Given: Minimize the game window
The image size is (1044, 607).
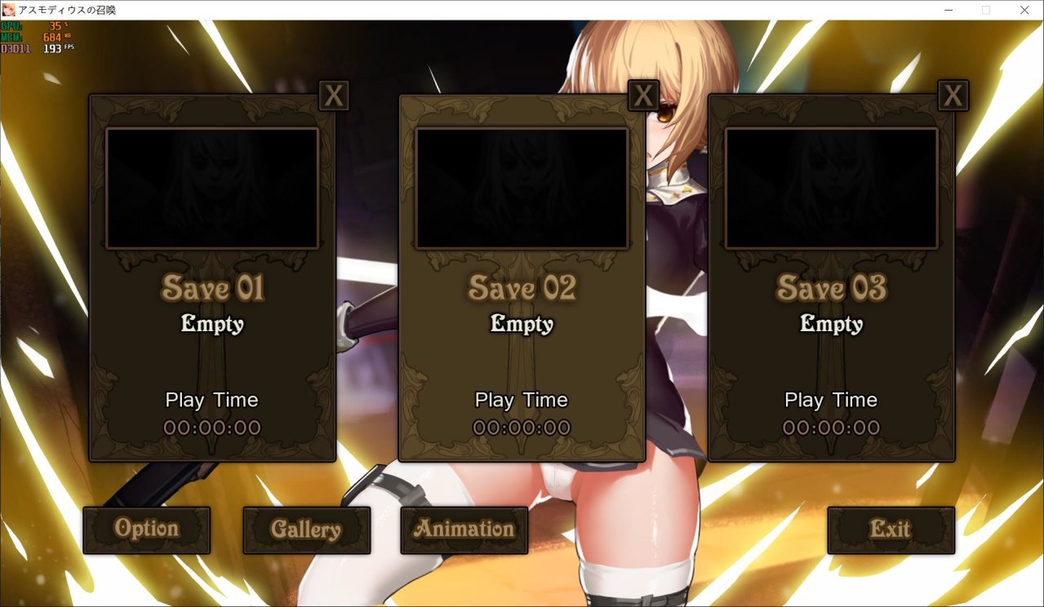Looking at the screenshot, I should coord(949,10).
